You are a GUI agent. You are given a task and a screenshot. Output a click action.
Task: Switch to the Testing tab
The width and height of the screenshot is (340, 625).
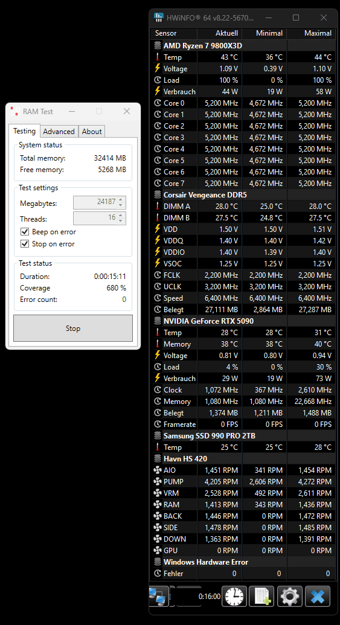[x=24, y=131]
